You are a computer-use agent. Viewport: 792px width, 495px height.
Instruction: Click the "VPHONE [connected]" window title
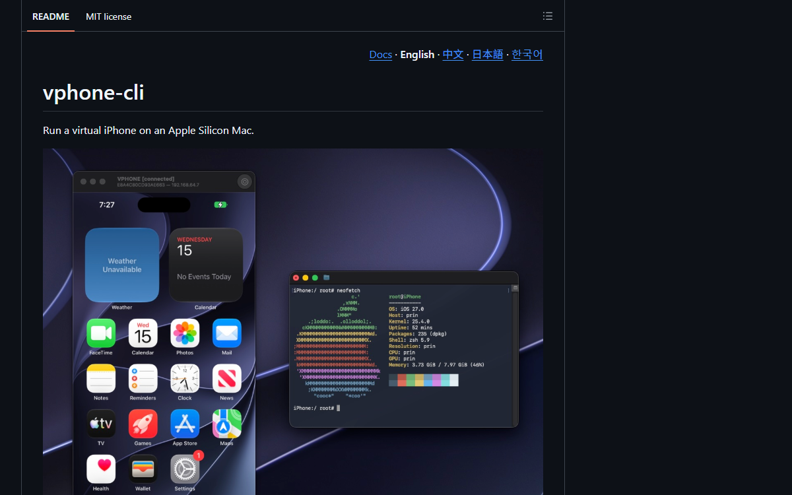(146, 179)
